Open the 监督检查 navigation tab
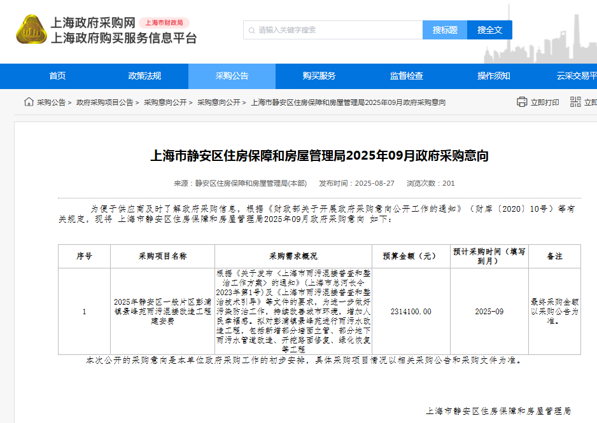The height and width of the screenshot is (423, 597). pos(406,76)
